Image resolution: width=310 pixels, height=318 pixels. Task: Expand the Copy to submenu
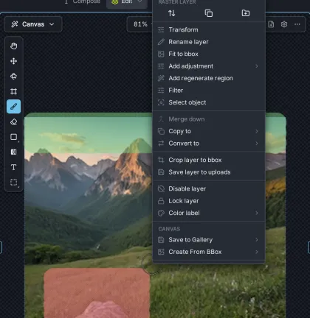[209, 131]
